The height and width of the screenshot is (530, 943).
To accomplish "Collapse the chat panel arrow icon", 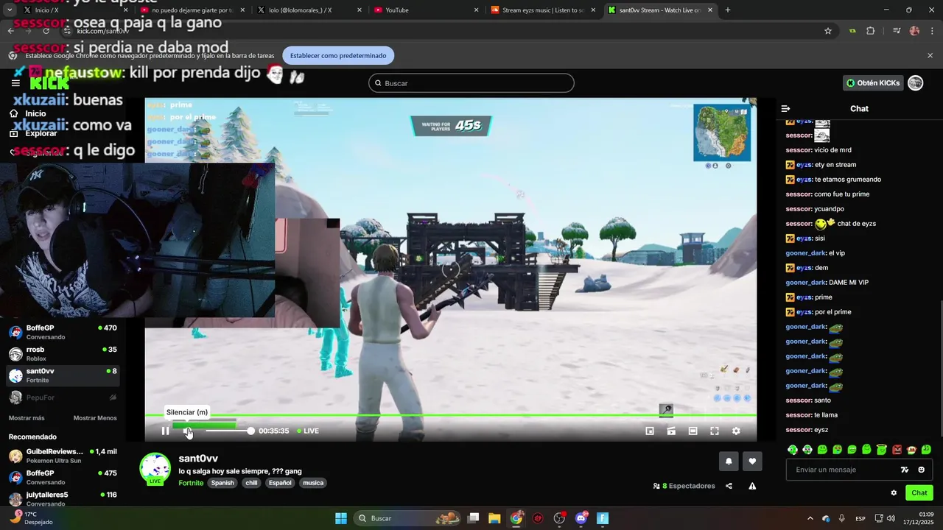I will 785,109.
